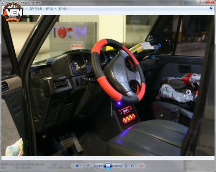Delete the photo with red X

[141, 166]
